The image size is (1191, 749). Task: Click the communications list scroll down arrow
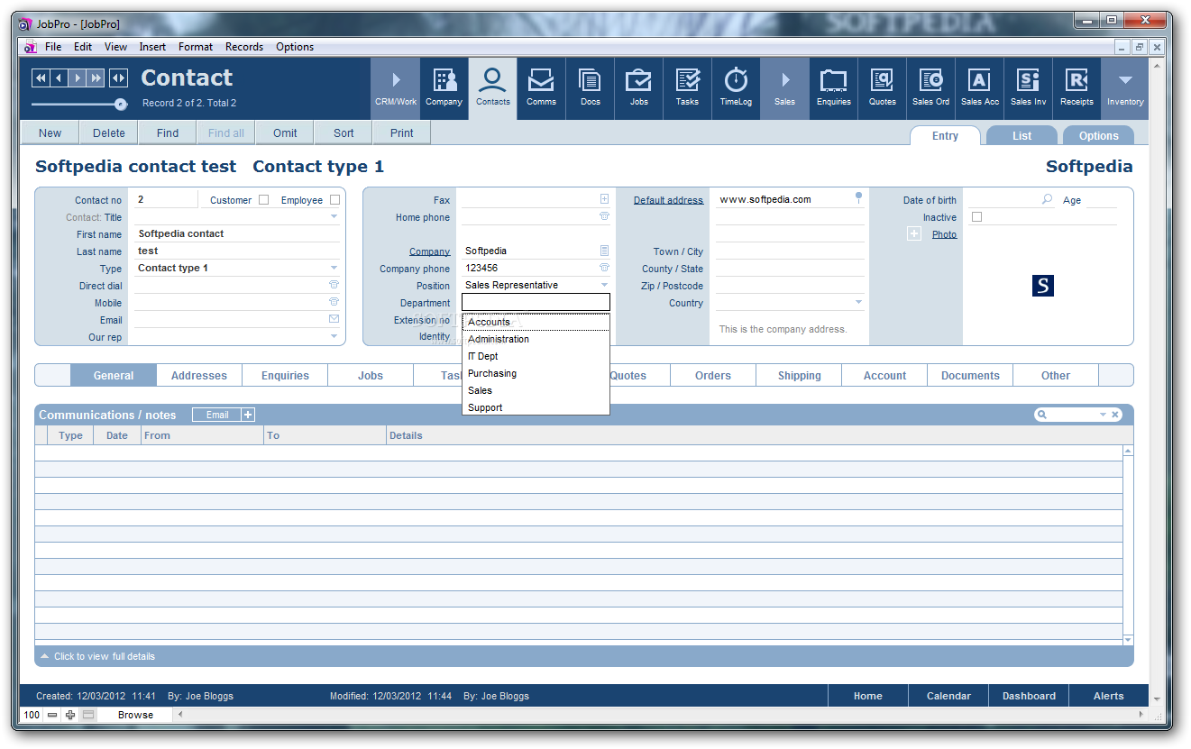coord(1128,640)
